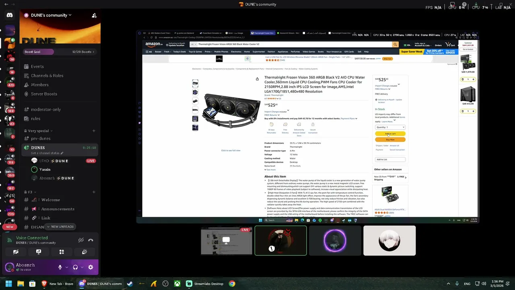The image size is (515, 290).
Task: Add a channel to the F3 category
Action: (94, 192)
